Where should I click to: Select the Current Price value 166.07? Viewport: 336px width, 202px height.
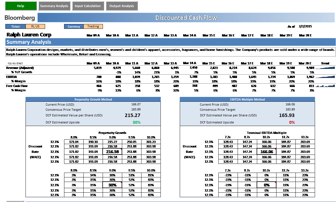136,105
